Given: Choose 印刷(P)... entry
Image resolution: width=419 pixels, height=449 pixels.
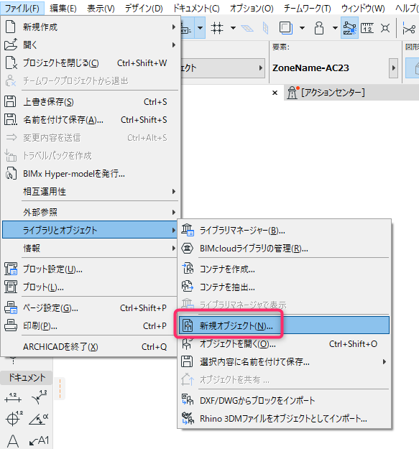Looking at the screenshot, I should click(91, 326).
